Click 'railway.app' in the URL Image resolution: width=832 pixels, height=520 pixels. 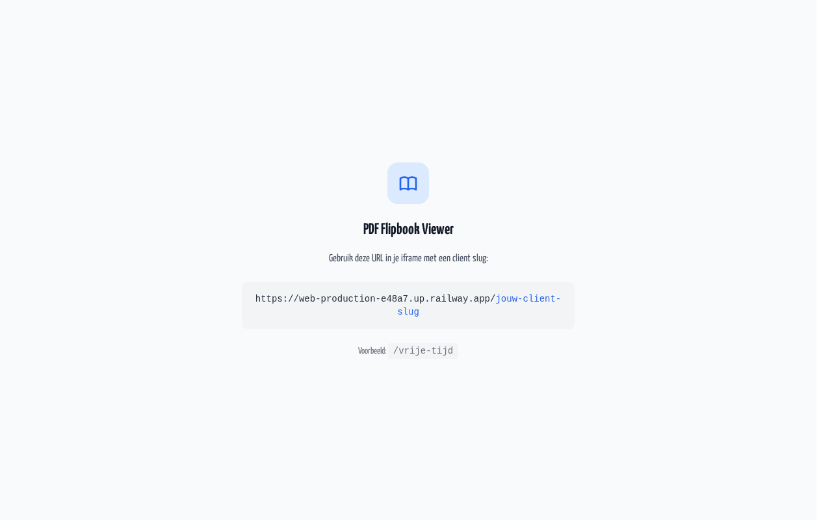point(460,299)
